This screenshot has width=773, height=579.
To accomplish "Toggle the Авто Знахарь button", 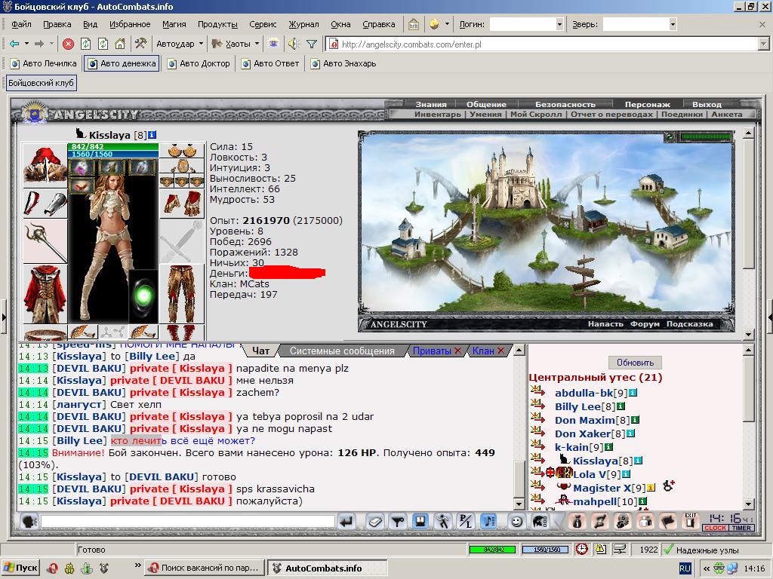I will coord(343,63).
